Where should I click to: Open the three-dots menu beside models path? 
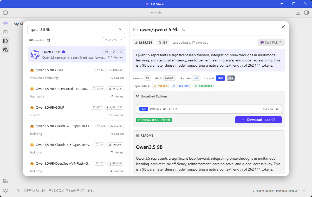click(304, 191)
